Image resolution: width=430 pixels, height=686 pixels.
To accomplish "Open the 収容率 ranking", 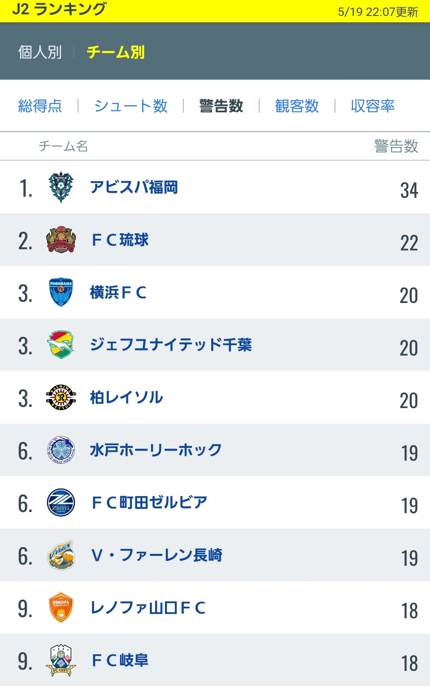I will coord(373,106).
